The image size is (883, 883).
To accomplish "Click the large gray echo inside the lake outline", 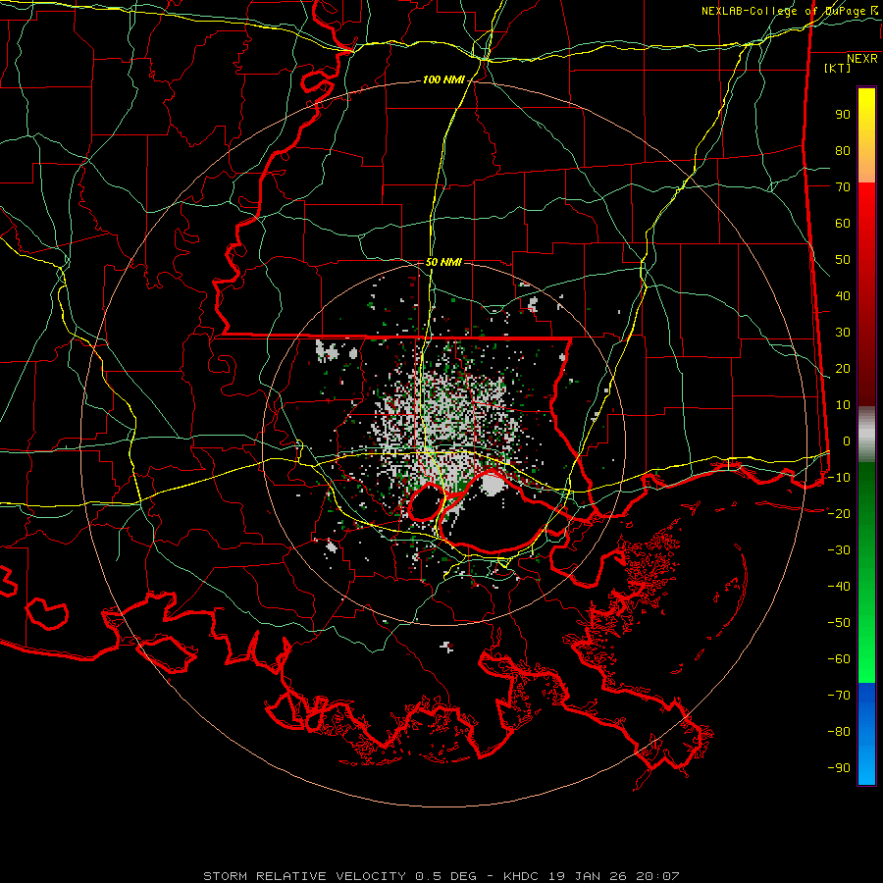I will tap(493, 485).
